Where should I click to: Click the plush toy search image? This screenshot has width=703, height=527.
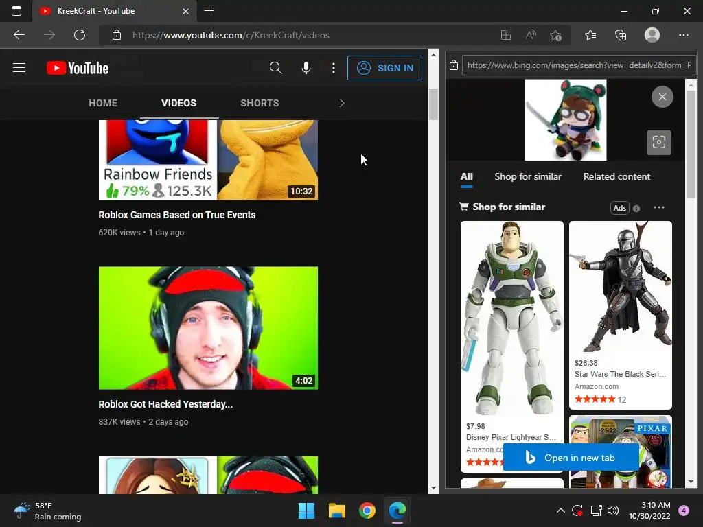pyautogui.click(x=566, y=119)
